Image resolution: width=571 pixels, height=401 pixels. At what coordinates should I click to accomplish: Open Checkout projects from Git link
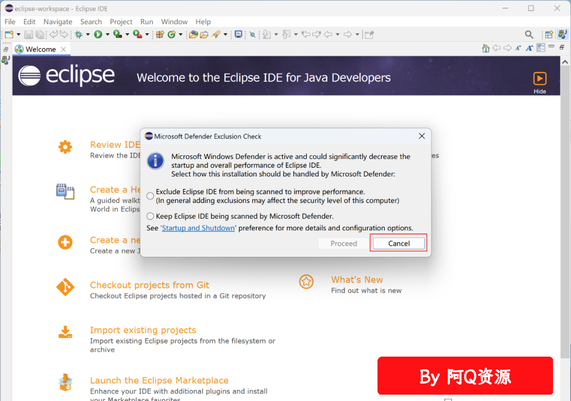(x=150, y=285)
